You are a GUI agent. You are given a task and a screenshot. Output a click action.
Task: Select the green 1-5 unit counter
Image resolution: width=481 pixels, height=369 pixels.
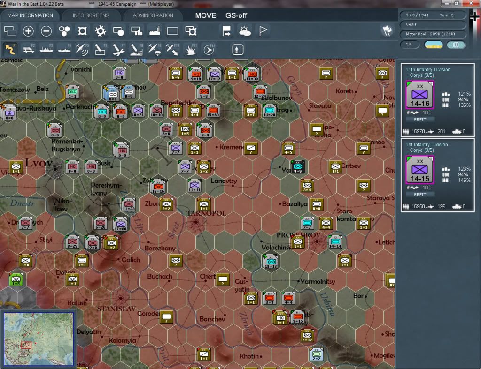pyautogui.click(x=16, y=279)
